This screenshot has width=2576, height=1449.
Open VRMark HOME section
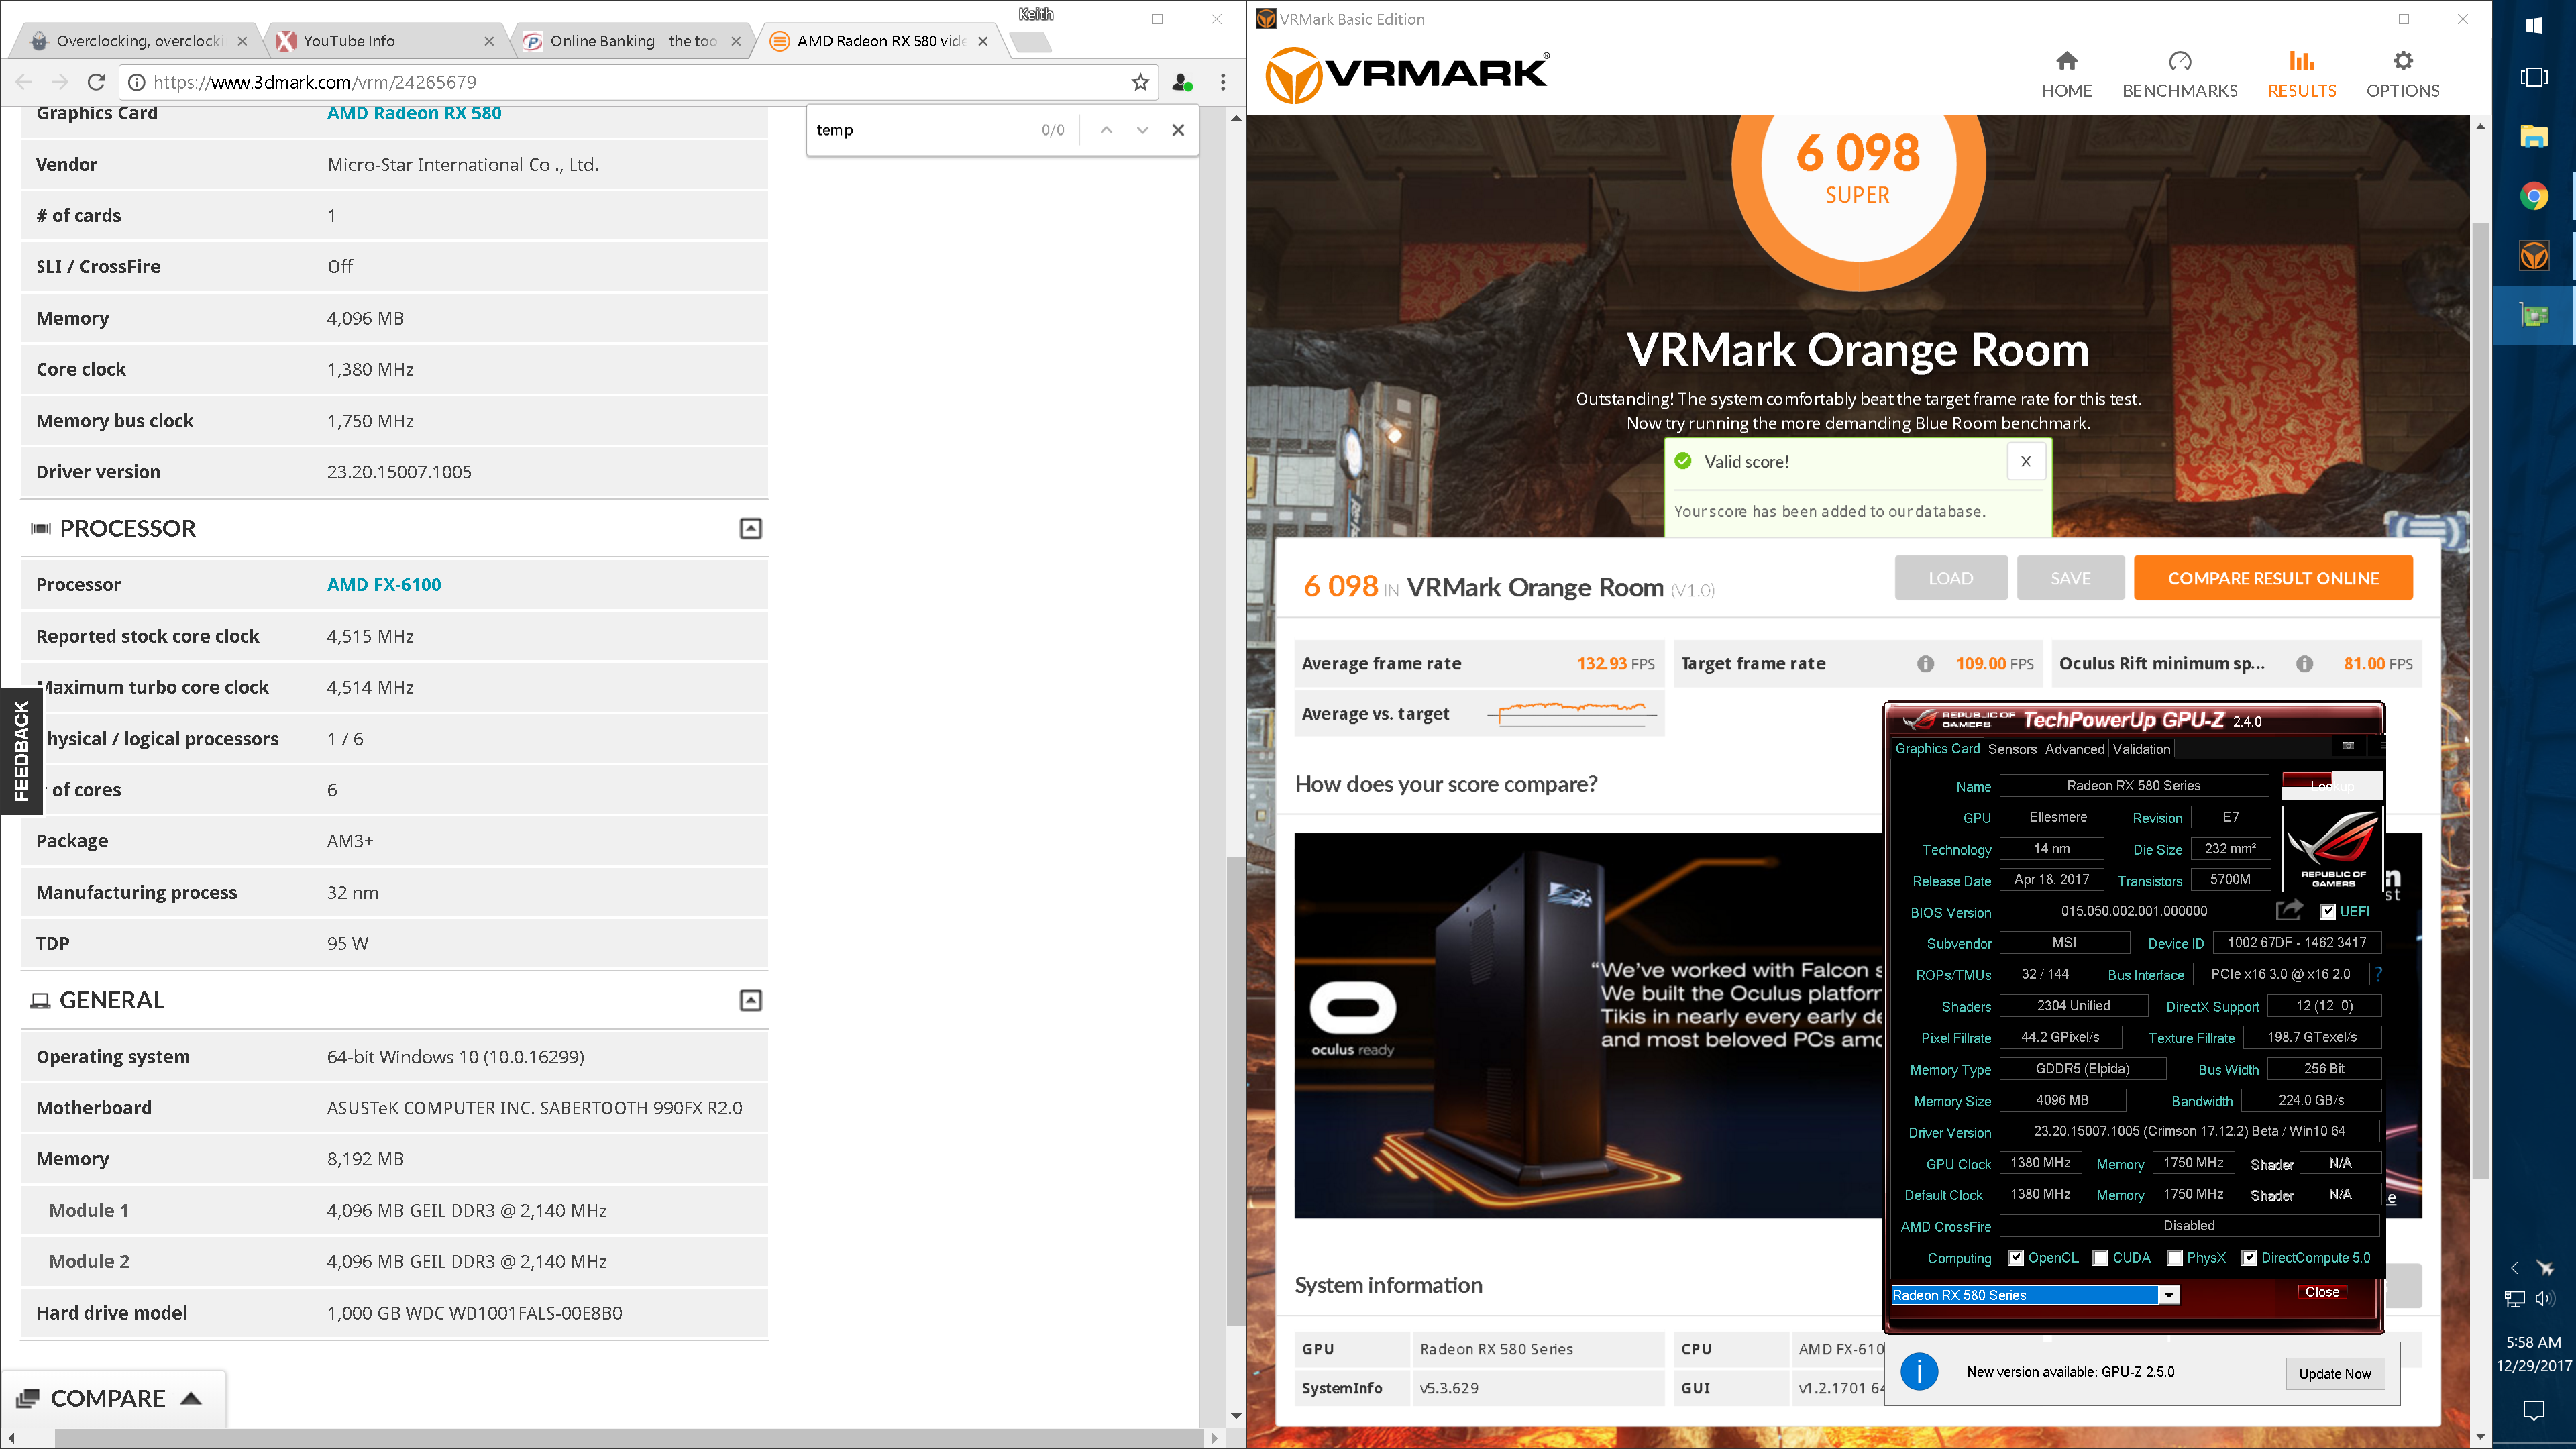2066,75
